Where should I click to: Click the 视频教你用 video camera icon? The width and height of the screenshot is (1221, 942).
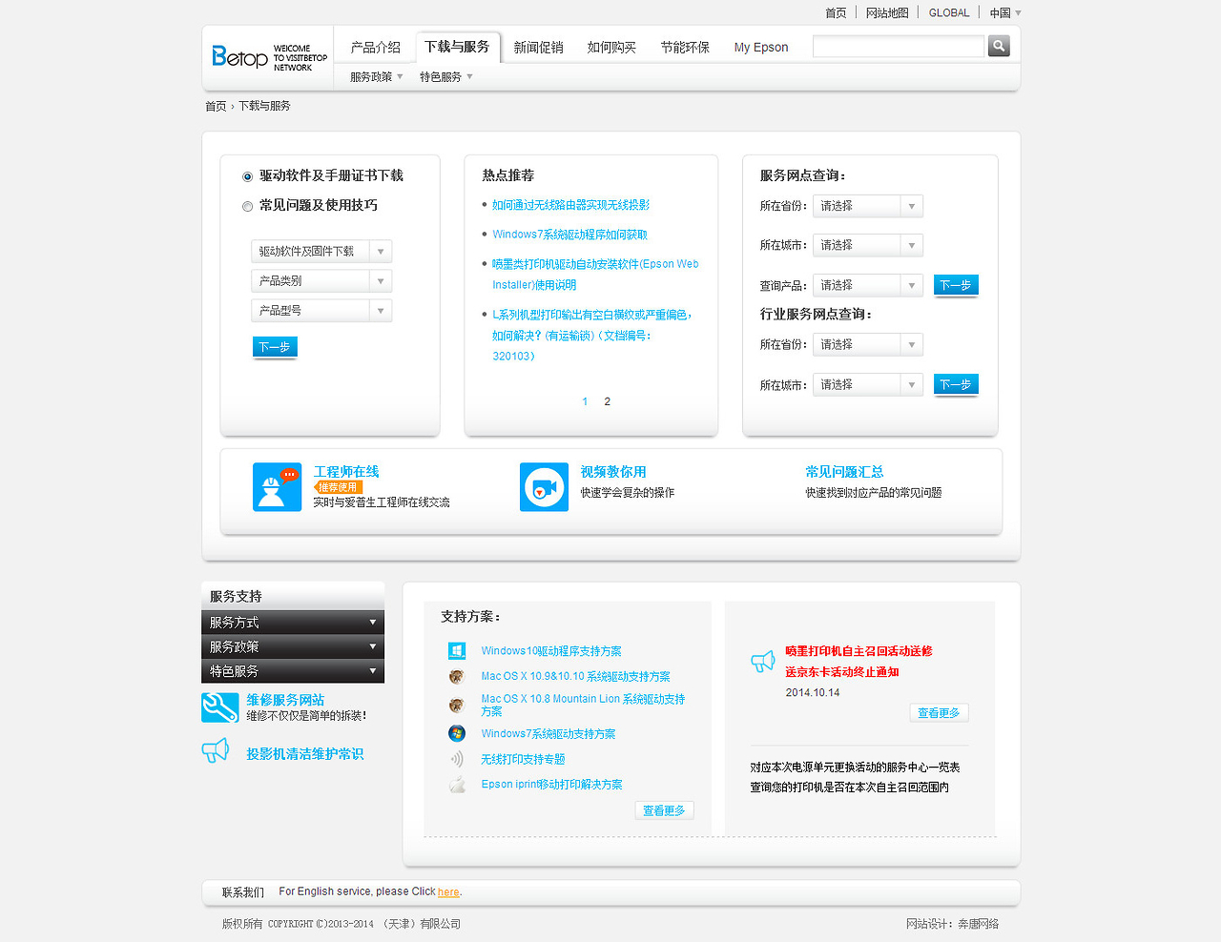544,486
